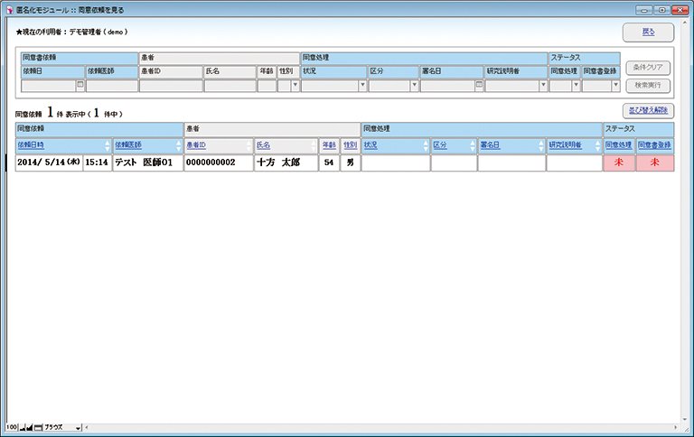The image size is (694, 437).
Task: Sort by the 署名日 header link
Action: tap(490, 145)
